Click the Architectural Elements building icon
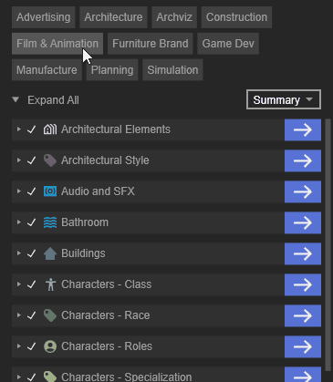The height and width of the screenshot is (382, 333). pyautogui.click(x=50, y=129)
